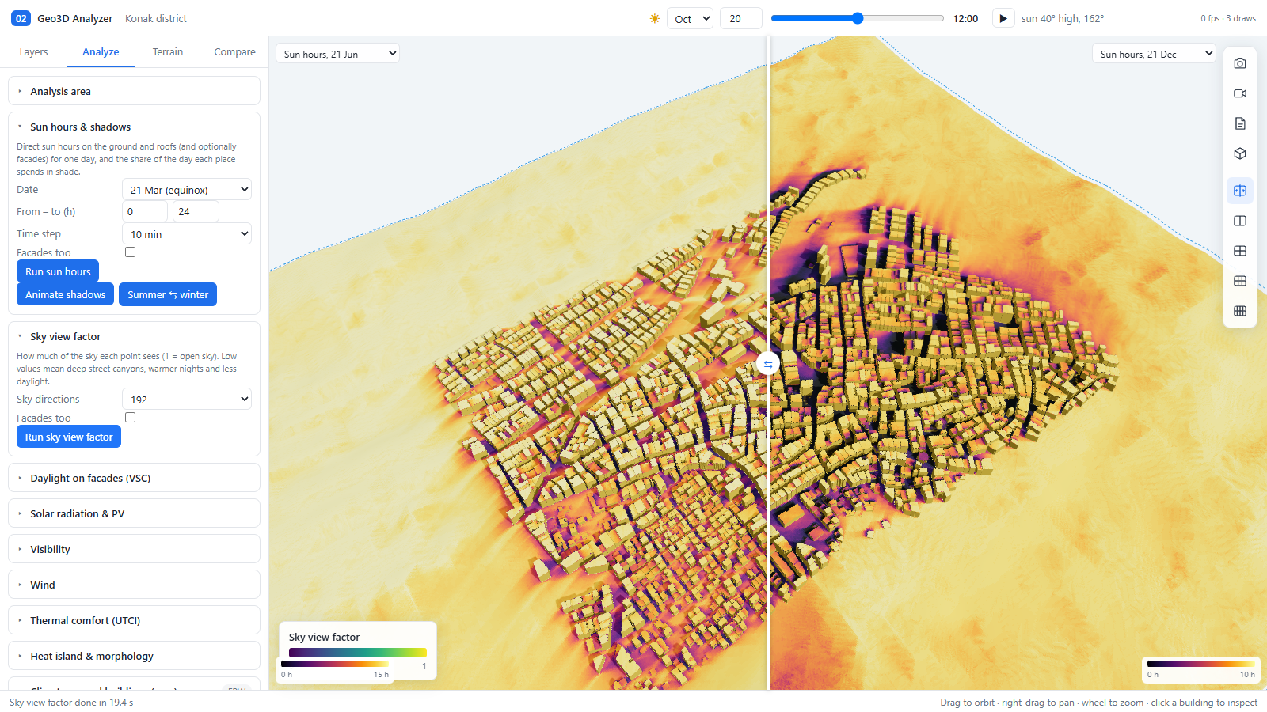
Task: Select the eight-pane grid layout icon
Action: tap(1240, 311)
